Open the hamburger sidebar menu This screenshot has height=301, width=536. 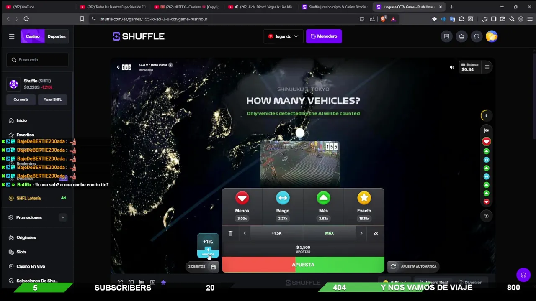(x=12, y=36)
